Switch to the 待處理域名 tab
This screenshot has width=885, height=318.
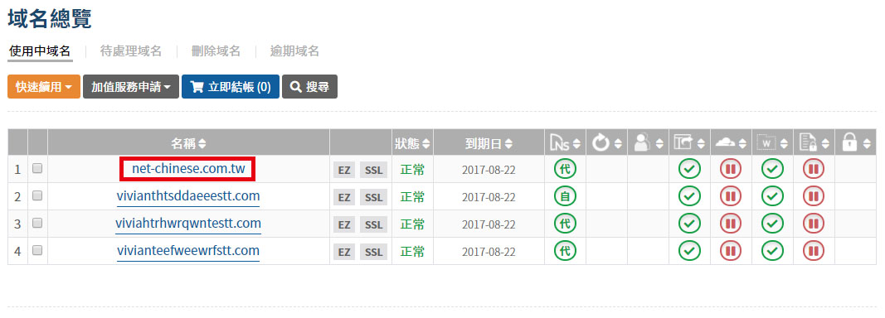pyautogui.click(x=131, y=51)
